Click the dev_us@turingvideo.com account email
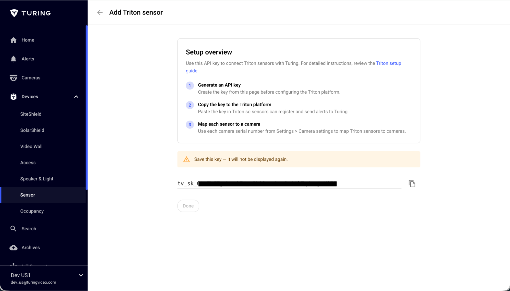The height and width of the screenshot is (291, 510). (33, 282)
